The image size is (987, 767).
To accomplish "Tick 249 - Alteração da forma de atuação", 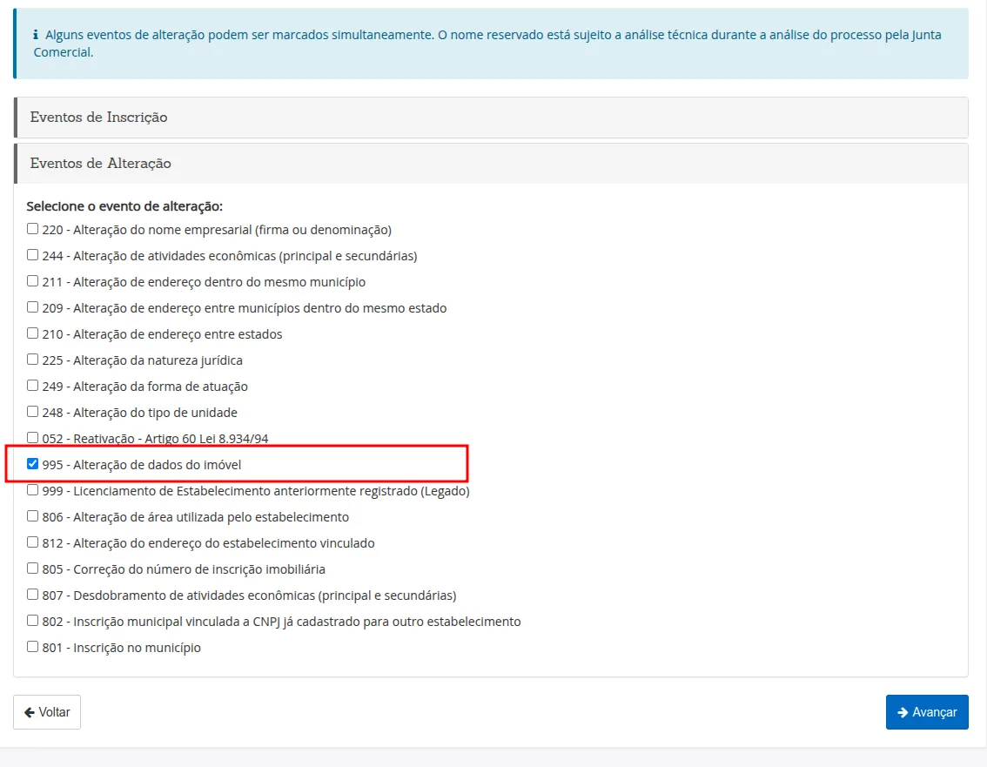I will point(33,386).
